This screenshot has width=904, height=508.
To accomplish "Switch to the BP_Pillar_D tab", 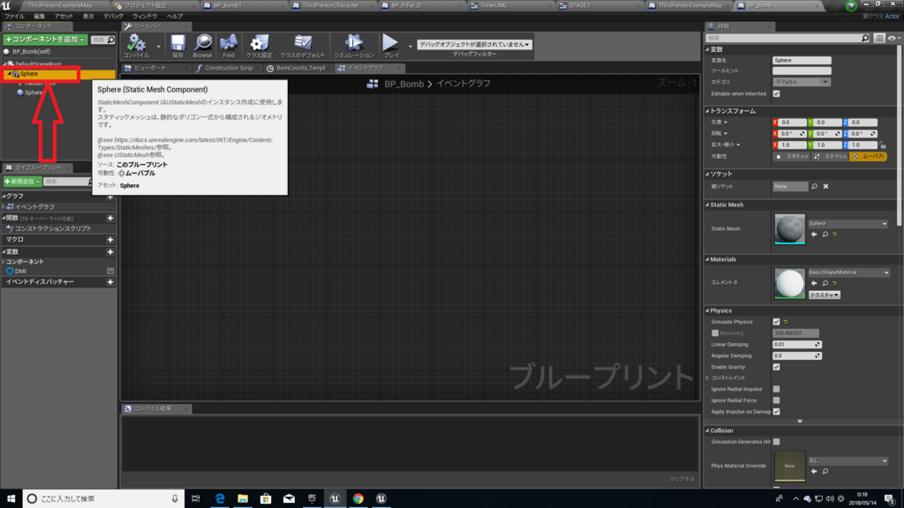I will click(406, 5).
